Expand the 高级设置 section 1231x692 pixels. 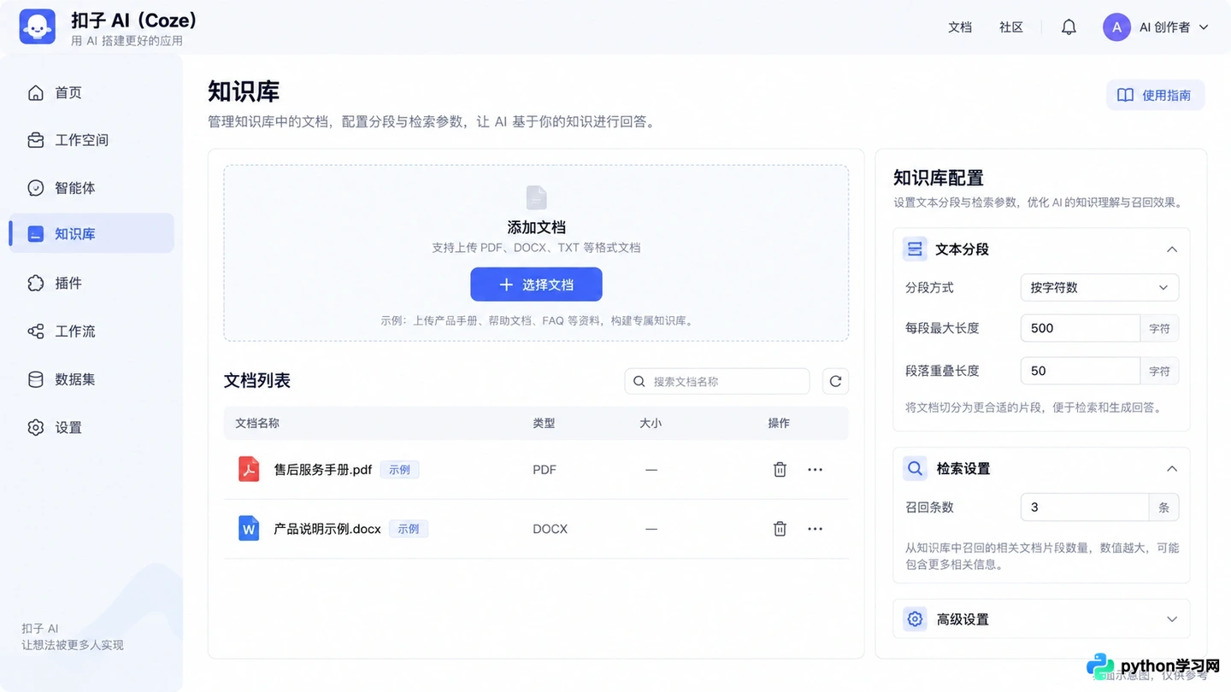(1172, 619)
